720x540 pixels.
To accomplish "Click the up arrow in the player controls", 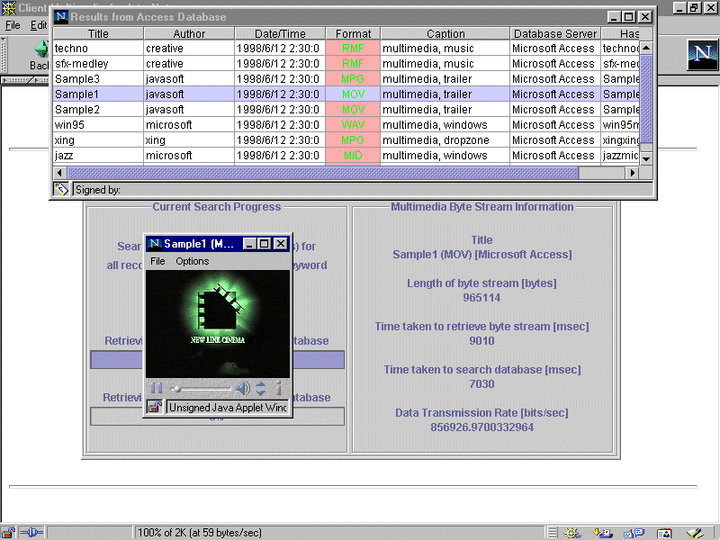I will pyautogui.click(x=260, y=384).
